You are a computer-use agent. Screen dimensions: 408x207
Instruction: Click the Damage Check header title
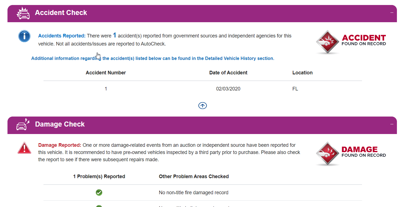pos(60,124)
